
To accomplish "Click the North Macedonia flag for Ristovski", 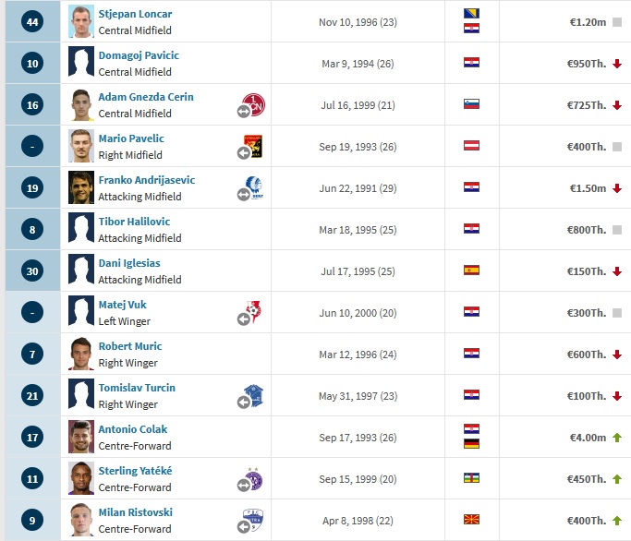I will click(x=471, y=520).
